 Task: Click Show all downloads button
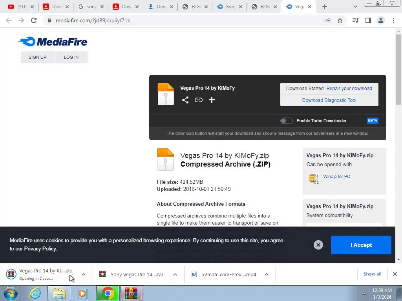click(x=372, y=274)
